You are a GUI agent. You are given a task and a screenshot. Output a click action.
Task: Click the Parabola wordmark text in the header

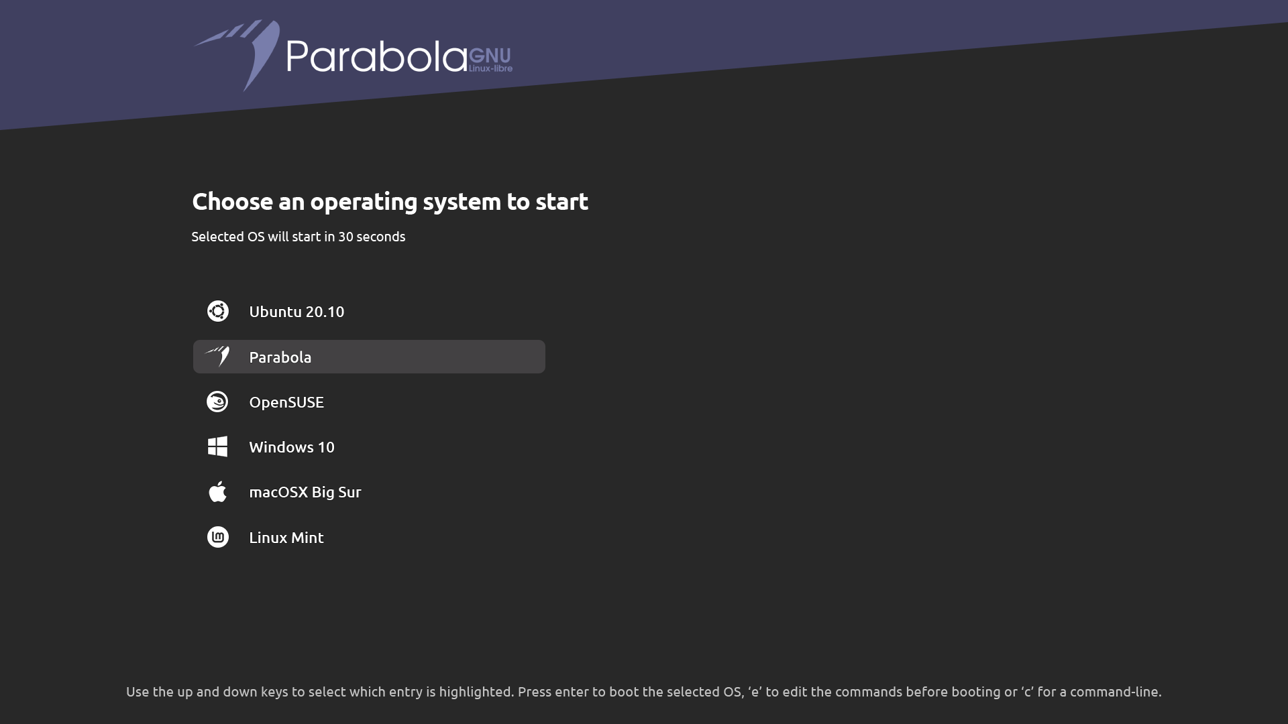pos(376,56)
